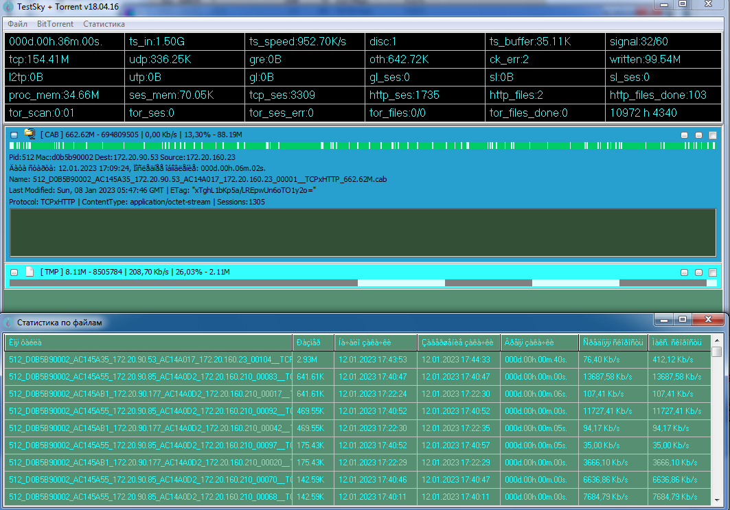Click first small round button on CAB row right
This screenshot has height=510, width=730.
(685, 135)
